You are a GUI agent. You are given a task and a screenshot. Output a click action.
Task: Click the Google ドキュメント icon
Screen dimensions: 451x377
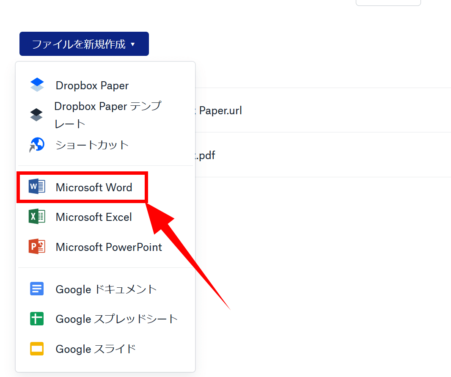[37, 289]
